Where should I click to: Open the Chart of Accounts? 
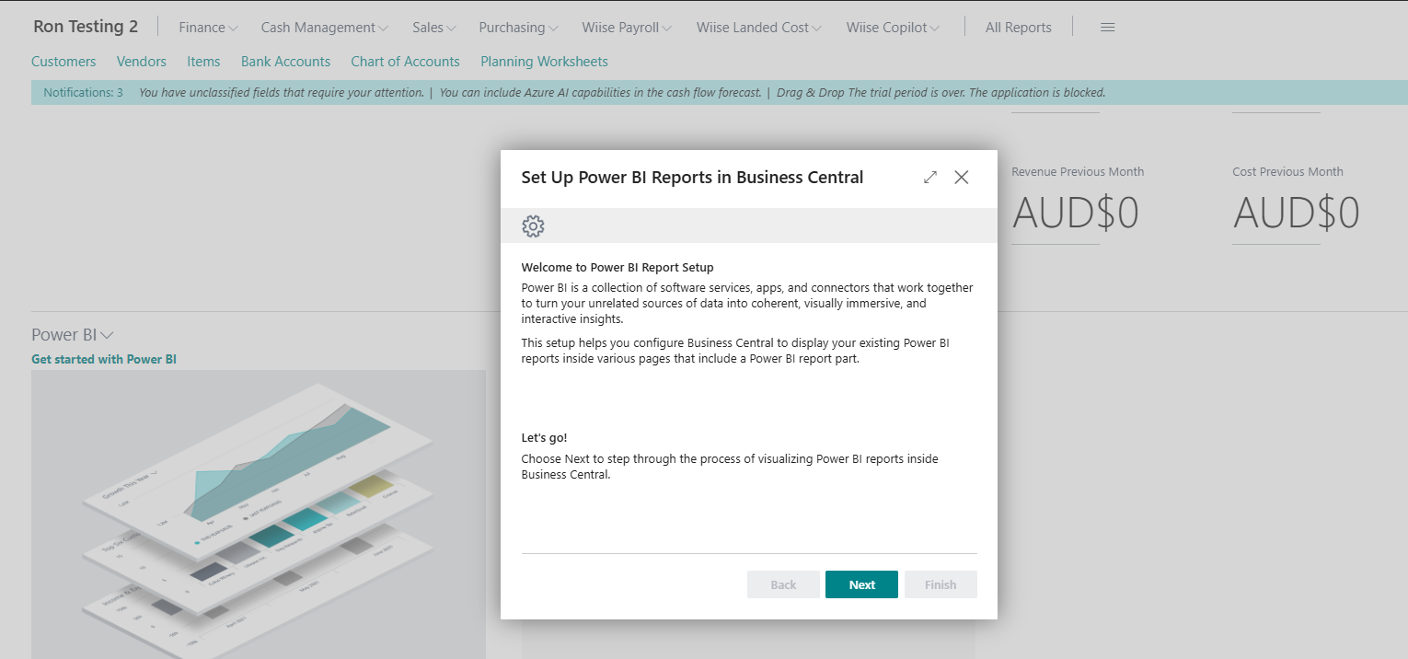click(x=405, y=62)
